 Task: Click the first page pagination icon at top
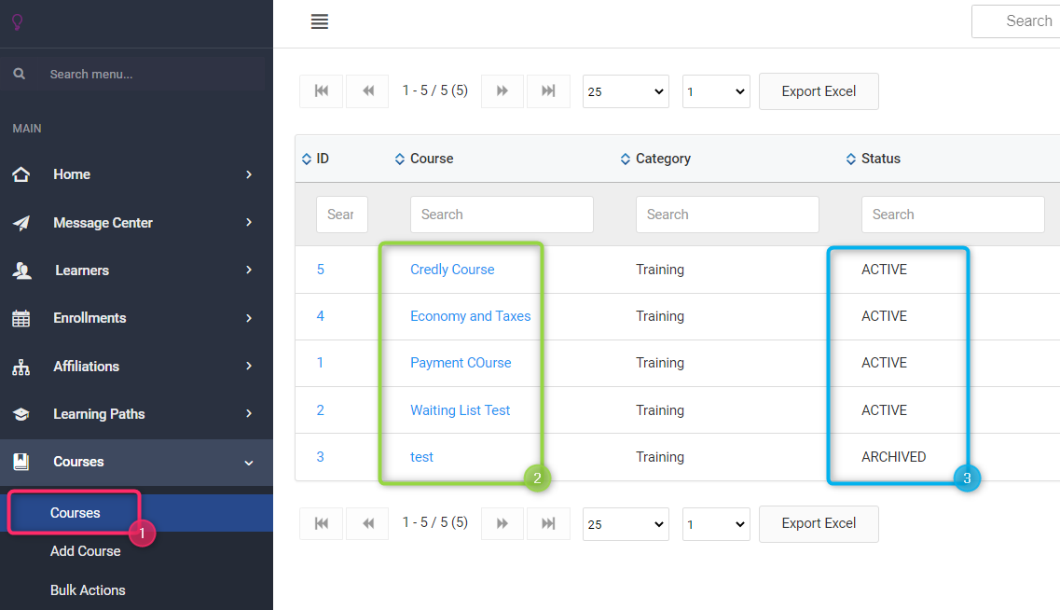321,91
